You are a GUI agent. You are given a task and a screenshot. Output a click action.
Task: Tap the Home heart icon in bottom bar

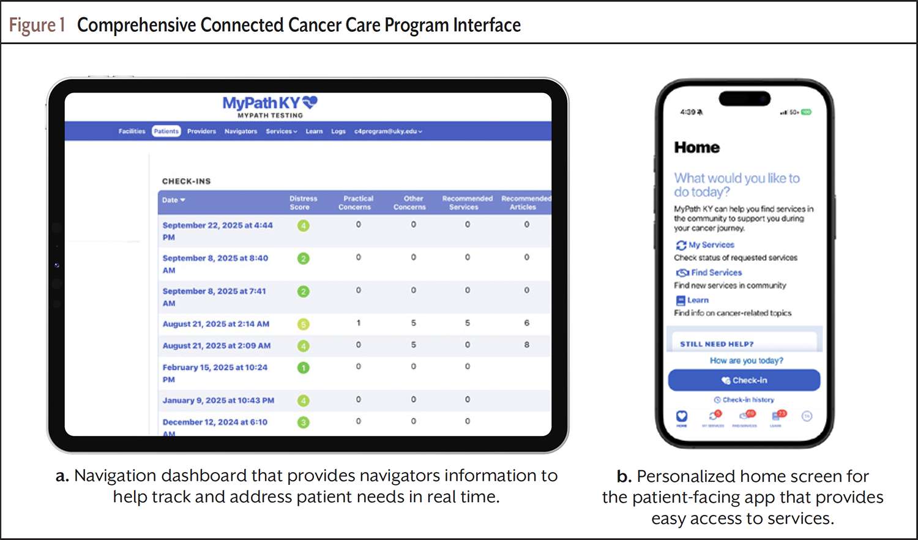[x=682, y=416]
